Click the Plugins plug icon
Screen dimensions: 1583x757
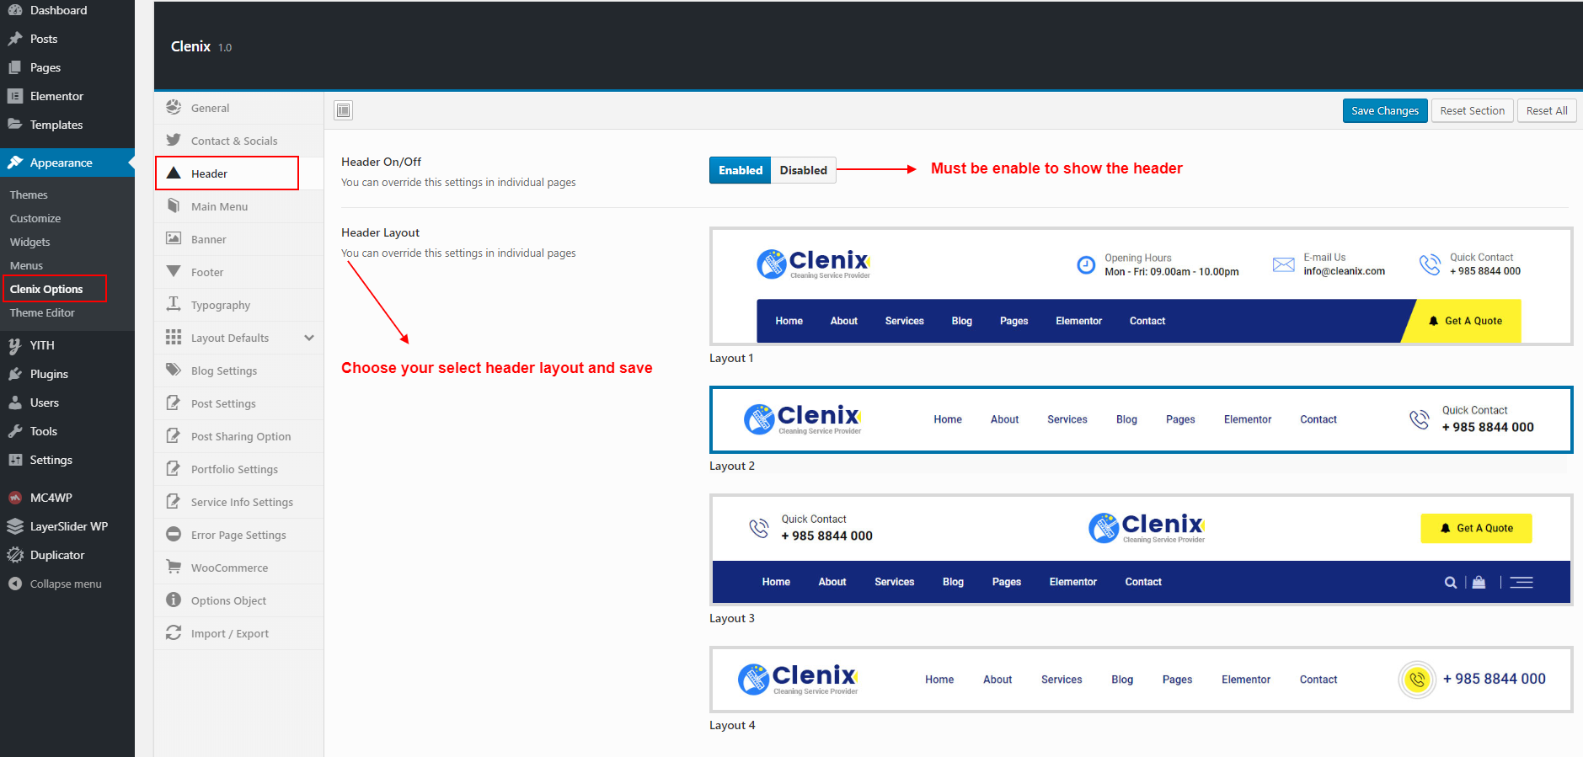pyautogui.click(x=15, y=374)
